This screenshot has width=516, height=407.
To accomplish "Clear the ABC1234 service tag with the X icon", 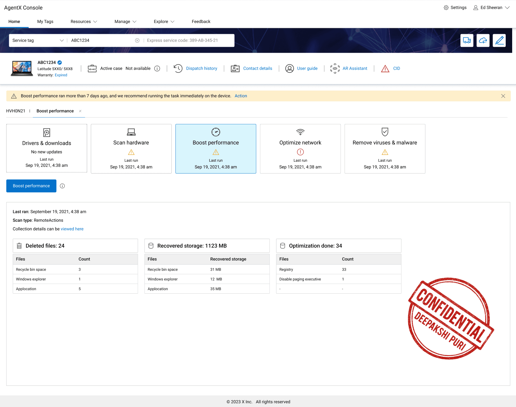I will coord(137,40).
